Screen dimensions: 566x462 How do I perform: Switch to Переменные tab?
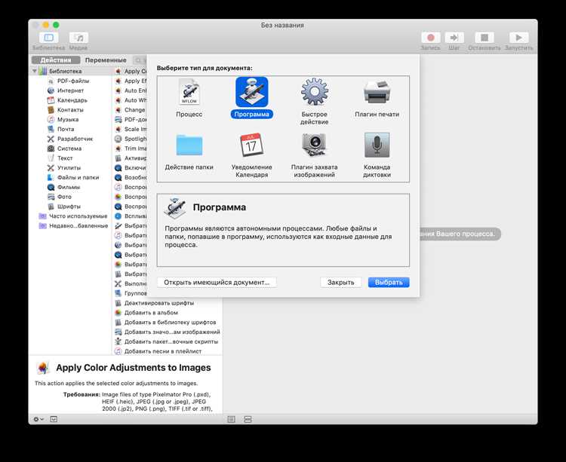(106, 60)
